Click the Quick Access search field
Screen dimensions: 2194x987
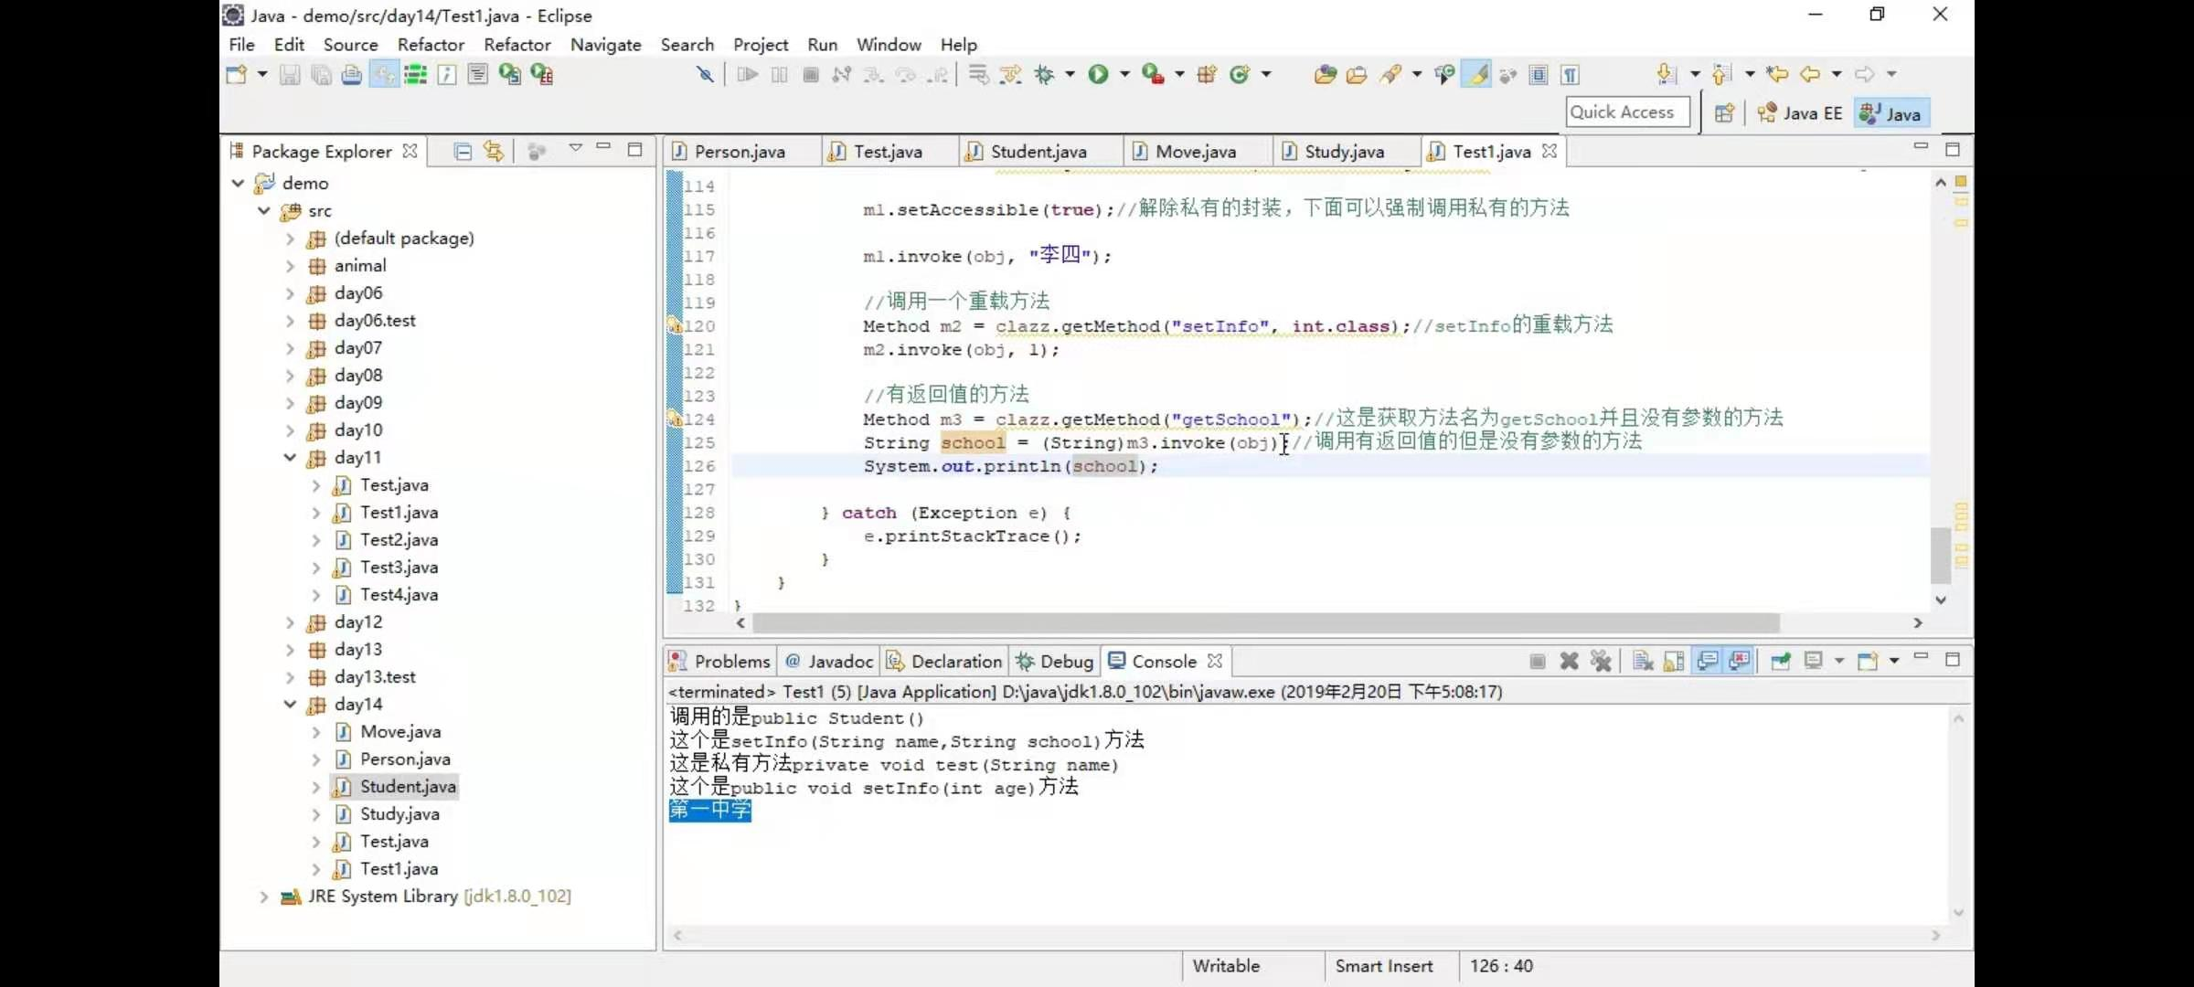1626,112
